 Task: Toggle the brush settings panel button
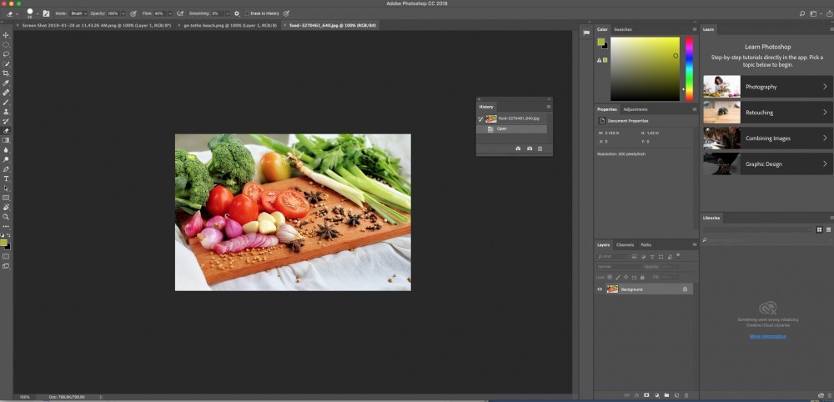tap(46, 13)
